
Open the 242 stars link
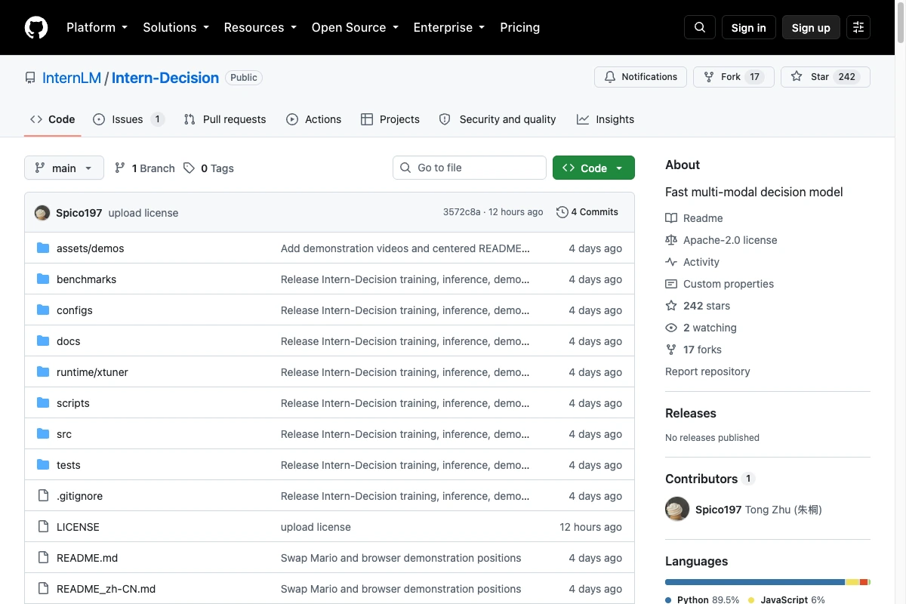pos(698,306)
